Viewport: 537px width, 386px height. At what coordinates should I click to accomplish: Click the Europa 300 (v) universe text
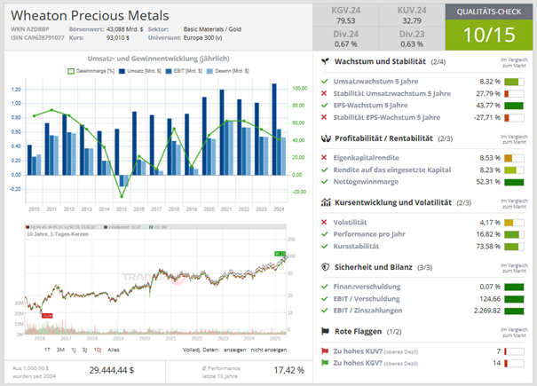click(x=202, y=37)
